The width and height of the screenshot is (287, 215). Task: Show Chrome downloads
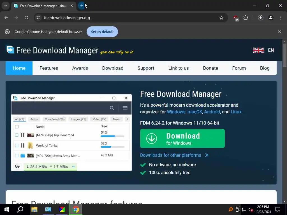260,18
